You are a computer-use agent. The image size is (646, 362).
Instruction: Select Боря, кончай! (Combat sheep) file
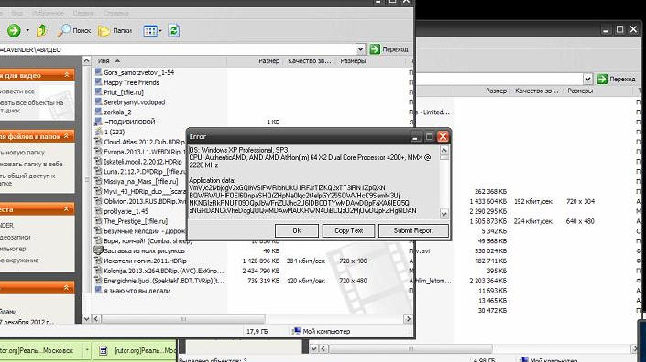[x=143, y=240]
